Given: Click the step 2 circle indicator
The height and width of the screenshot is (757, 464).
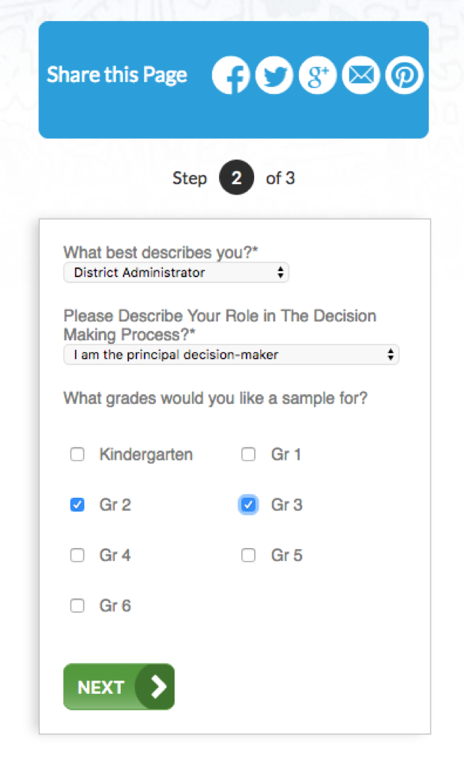Looking at the screenshot, I should coord(236,179).
